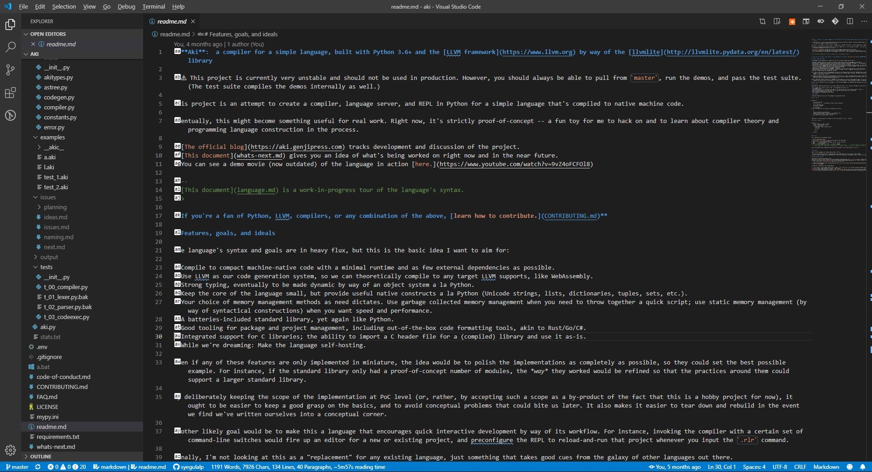Open the Search view in activity bar
872x472 pixels.
coord(10,47)
